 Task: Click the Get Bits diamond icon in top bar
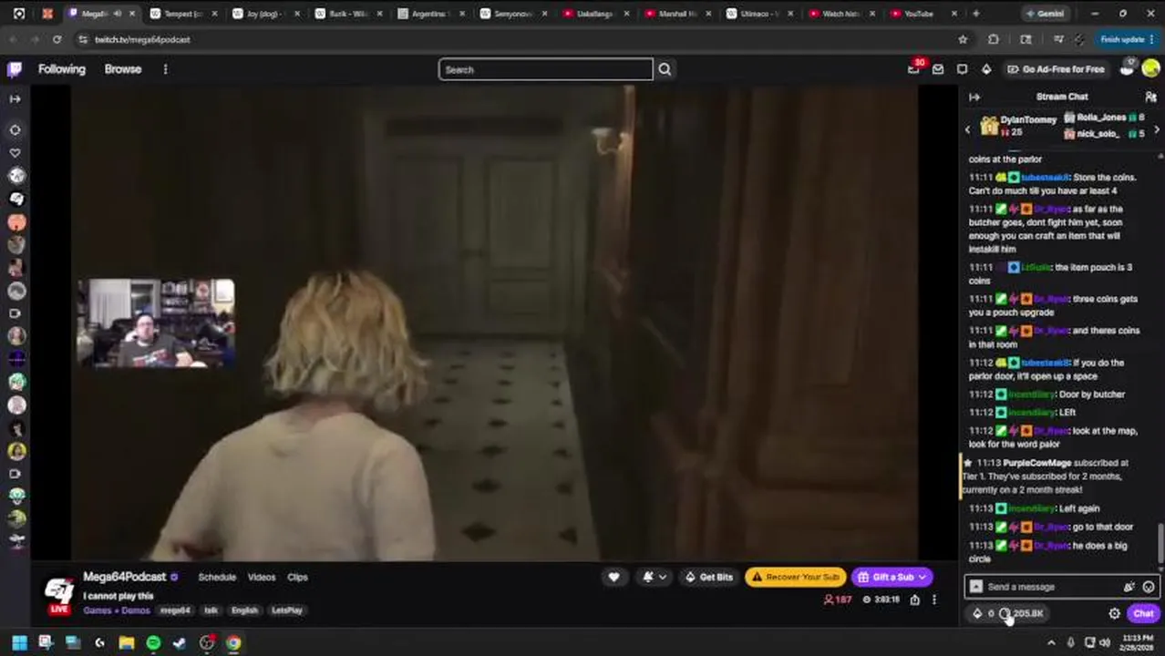click(x=986, y=69)
